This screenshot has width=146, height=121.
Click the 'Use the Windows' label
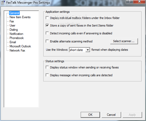tap(57, 50)
